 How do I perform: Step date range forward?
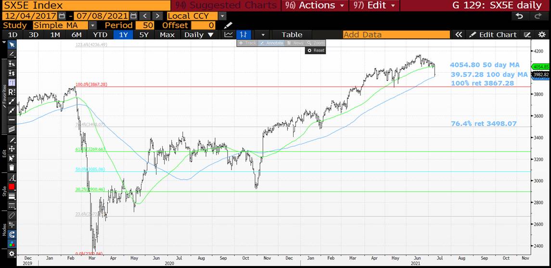tap(157, 16)
